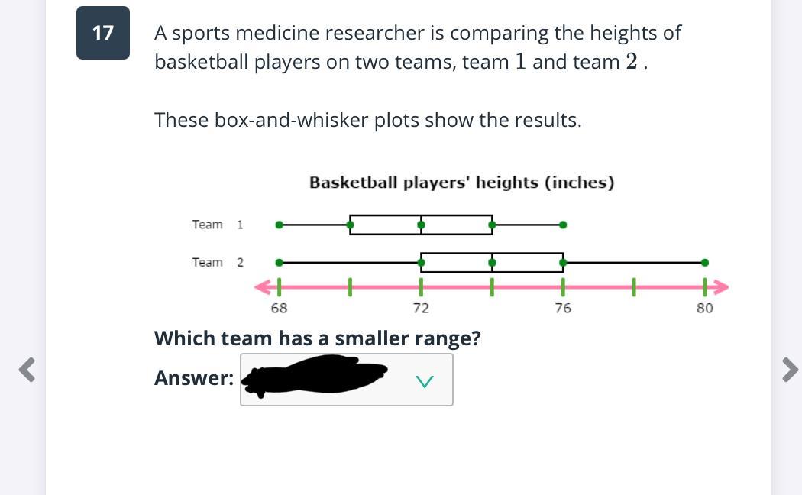The height and width of the screenshot is (495, 802).
Task: Click Team 2's median point on the box
Action: (x=492, y=262)
